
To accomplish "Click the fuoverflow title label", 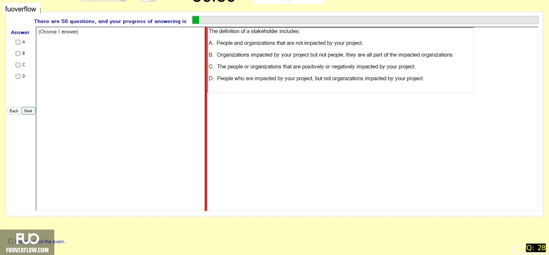I will 21,9.
